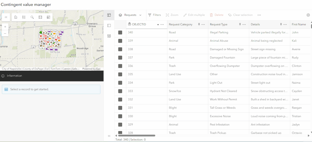Sort by Request Category arrows
Image resolution: width=312 pixels, height=142 pixels.
[199, 24]
